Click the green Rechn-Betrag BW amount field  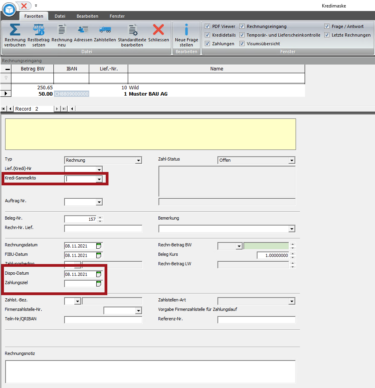pyautogui.click(x=266, y=246)
